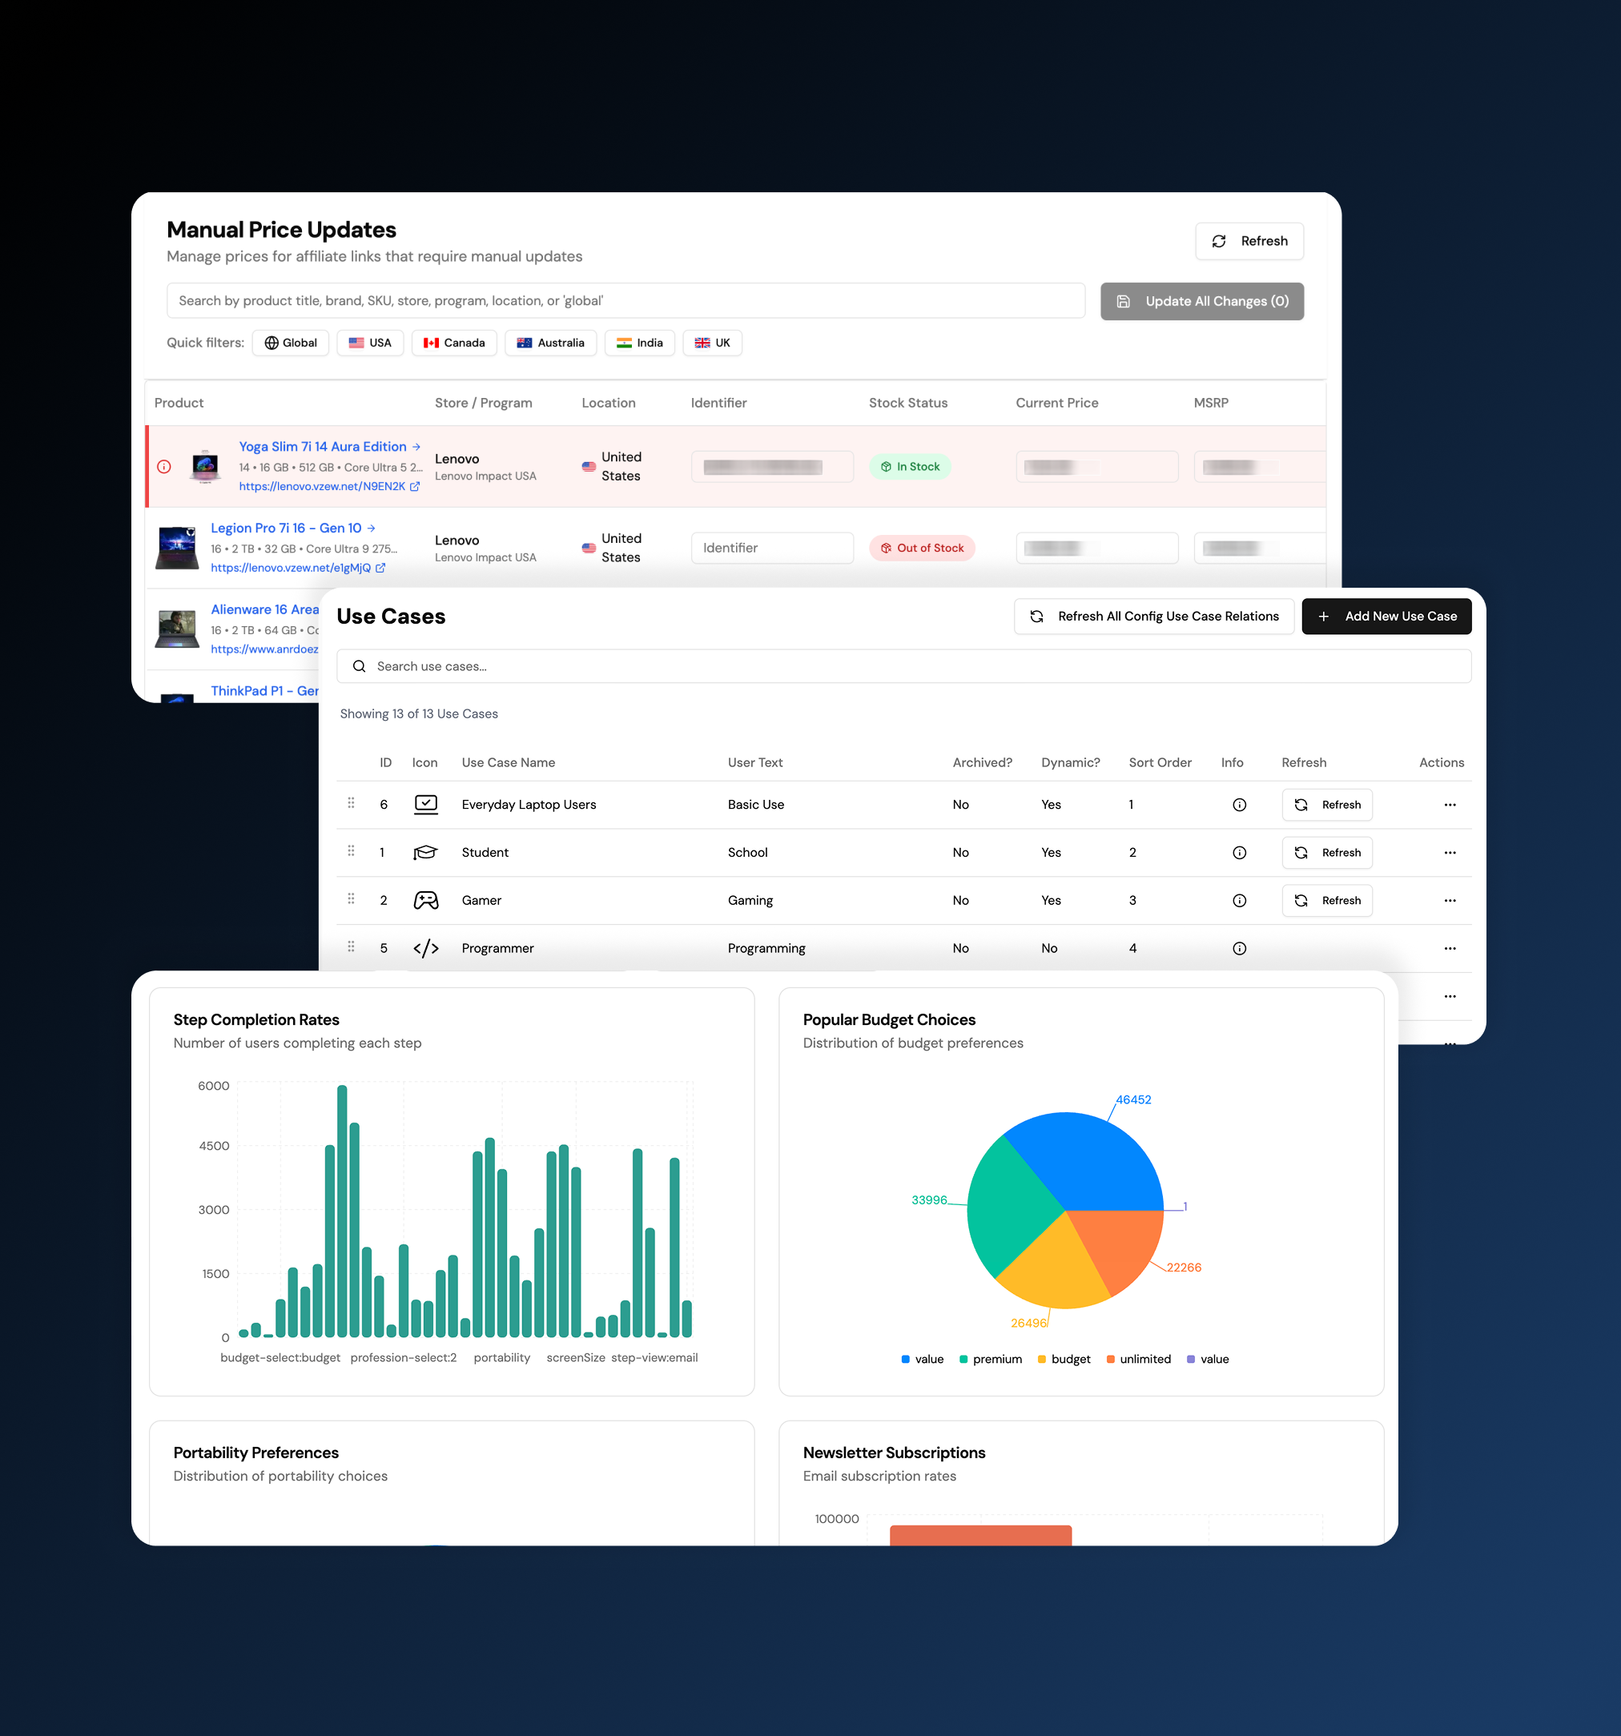
Task: Open actions menu for the Programmer row
Action: coord(1450,949)
